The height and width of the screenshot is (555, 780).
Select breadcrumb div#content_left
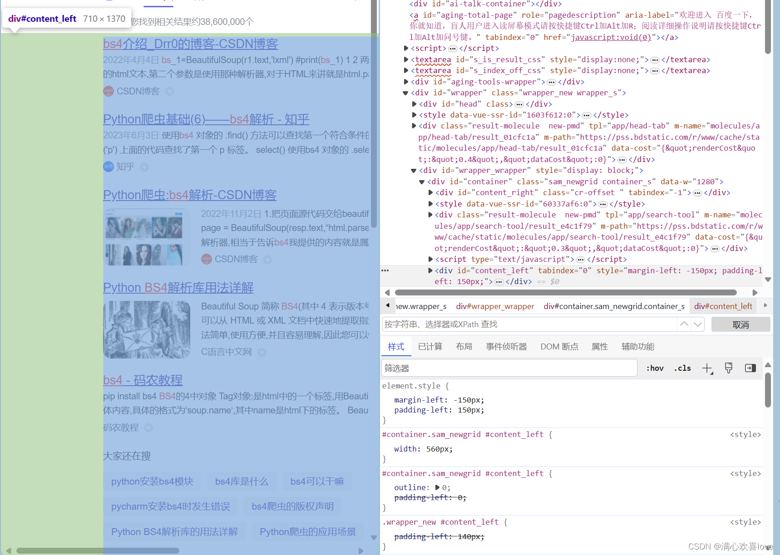click(x=723, y=306)
